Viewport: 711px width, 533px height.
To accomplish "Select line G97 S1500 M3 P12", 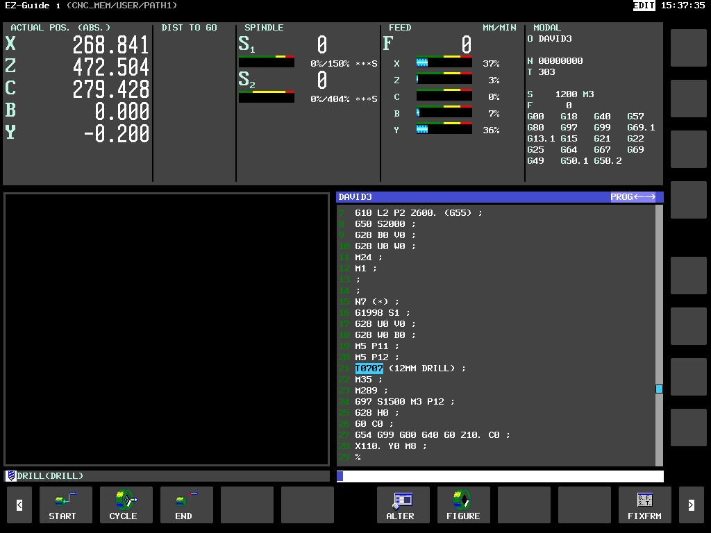I will pos(405,402).
